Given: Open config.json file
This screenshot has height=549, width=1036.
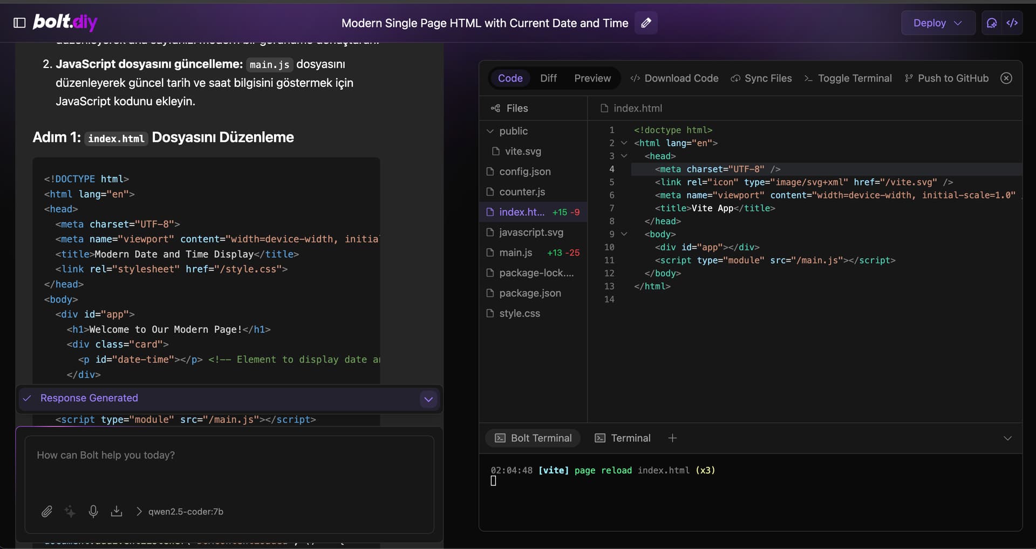Looking at the screenshot, I should point(533,171).
